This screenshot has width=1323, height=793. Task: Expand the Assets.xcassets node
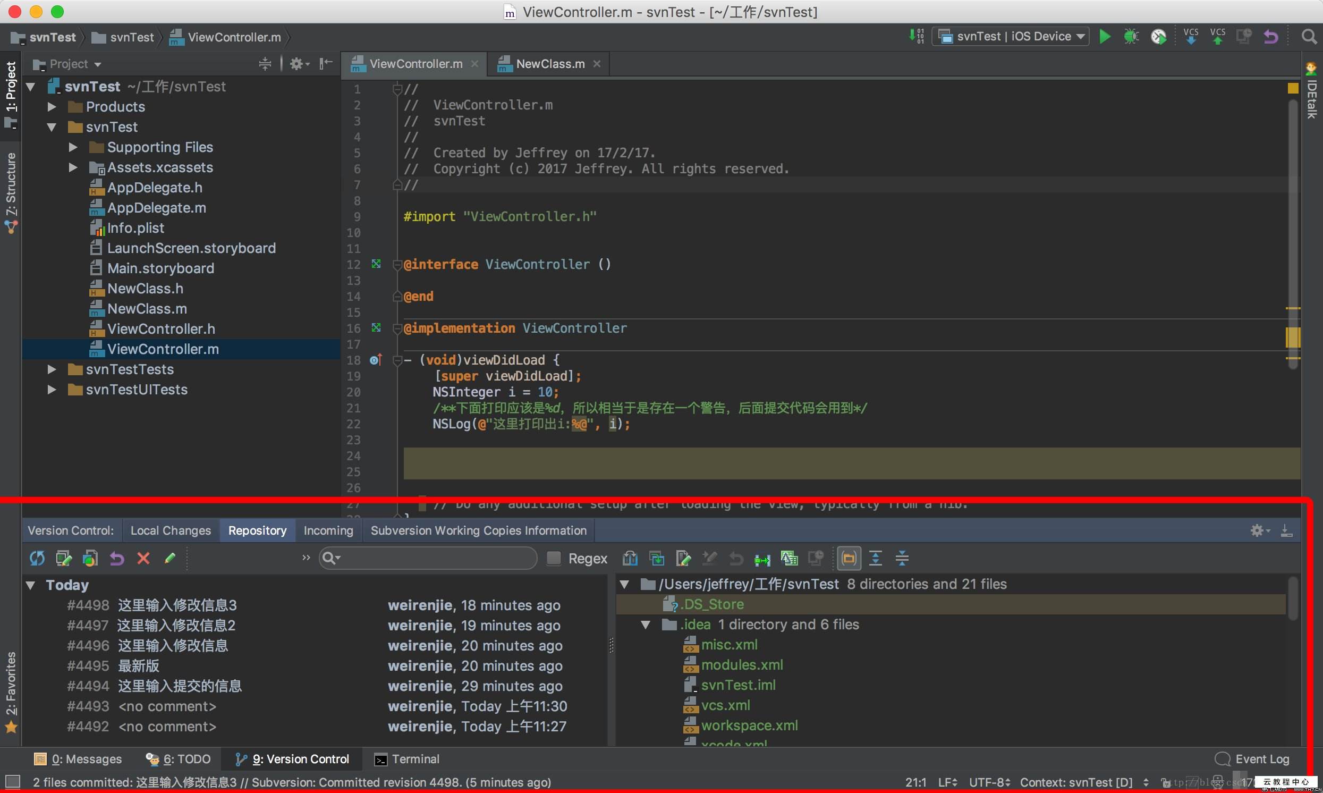click(73, 168)
